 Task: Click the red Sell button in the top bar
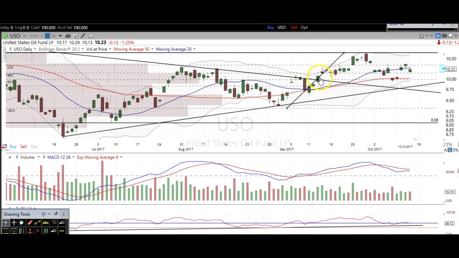coord(294,27)
